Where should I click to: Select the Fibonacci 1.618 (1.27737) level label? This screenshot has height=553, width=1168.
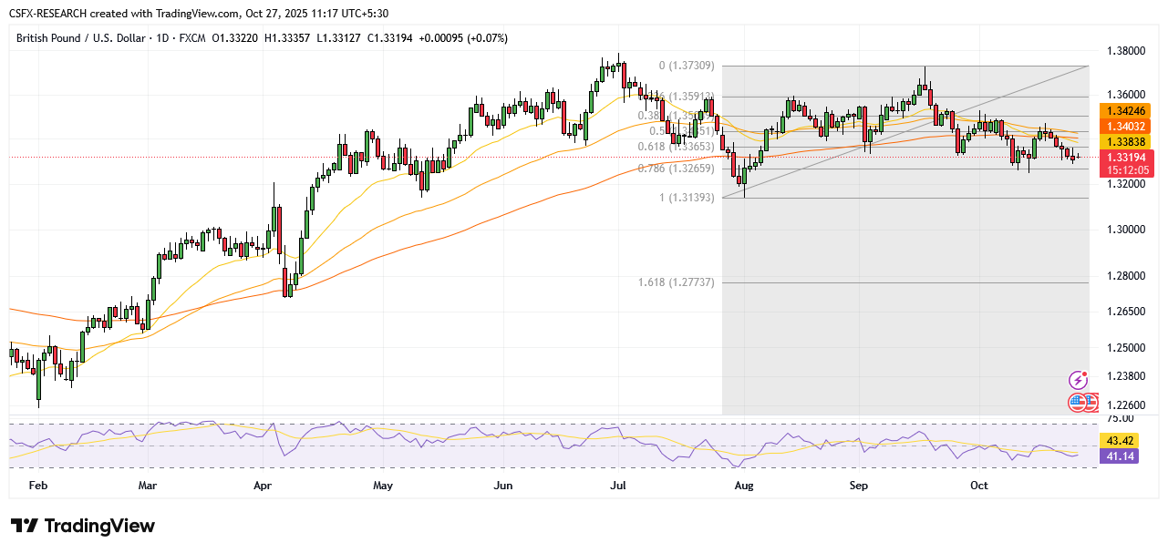[677, 282]
